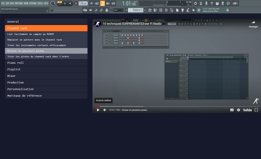The image size is (261, 159).
Task: Click the main pitch slider
Action: pyautogui.click(x=66, y=10)
